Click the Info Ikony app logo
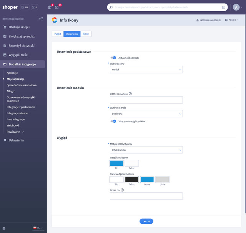The width and height of the screenshot is (246, 233). (55, 20)
